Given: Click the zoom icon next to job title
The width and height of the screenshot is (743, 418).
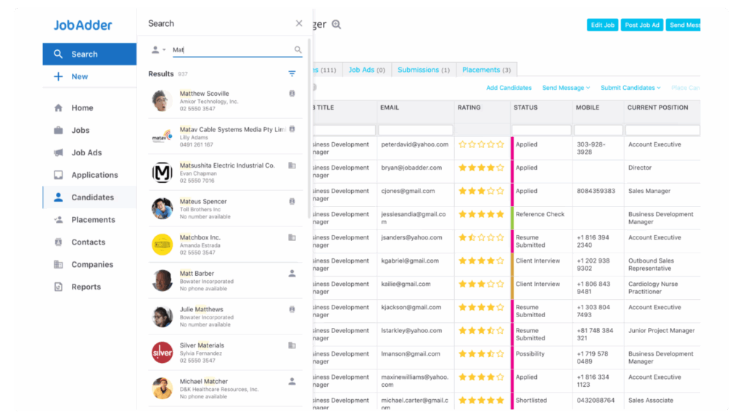Looking at the screenshot, I should click(x=336, y=25).
